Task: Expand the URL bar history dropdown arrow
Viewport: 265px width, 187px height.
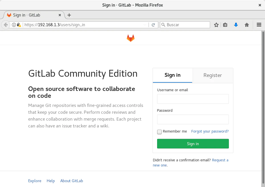Action: [145, 25]
